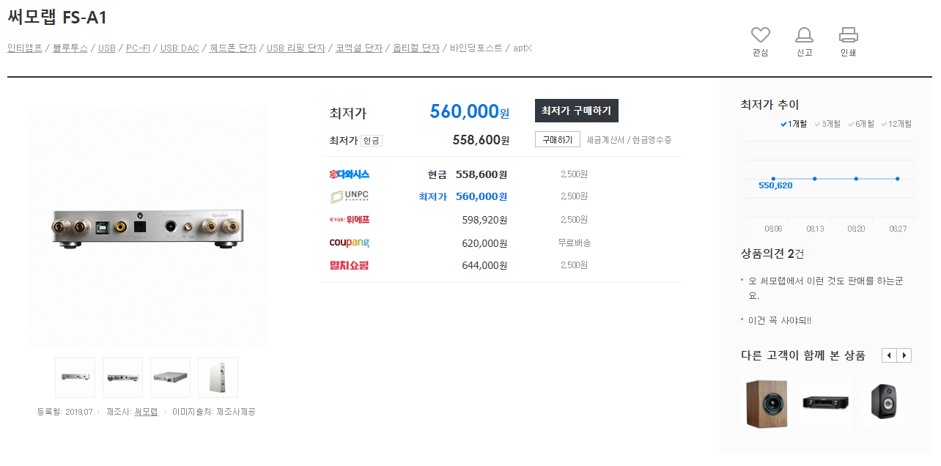Select the fourth upright product thumbnail
The width and height of the screenshot is (941, 466).
point(218,377)
